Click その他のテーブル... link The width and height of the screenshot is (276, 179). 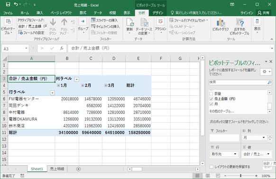tap(221, 112)
